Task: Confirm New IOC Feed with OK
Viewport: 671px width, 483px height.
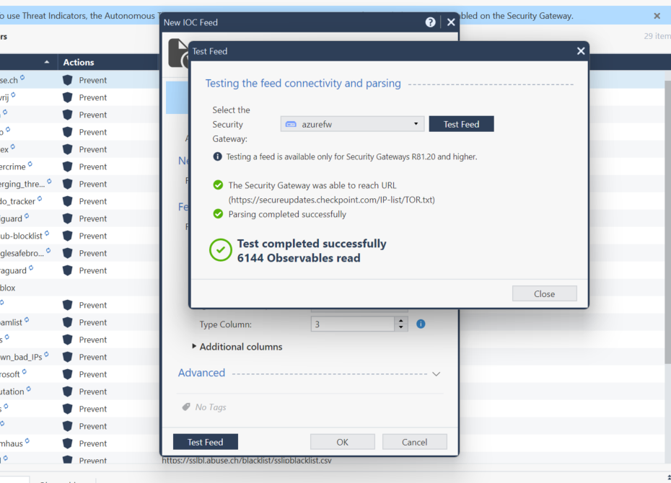Action: pyautogui.click(x=342, y=442)
